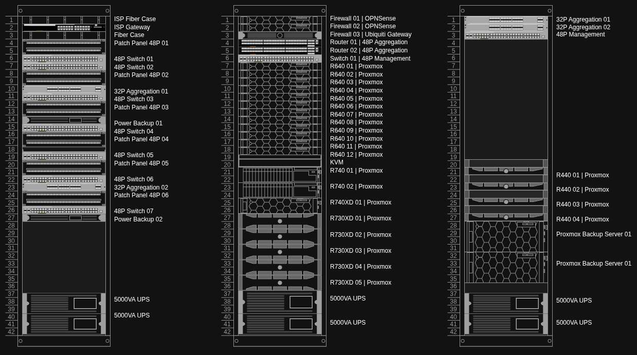Screen dimensions: 637x355
Task: Select the upper Proxmox Backup Server chassis
Action: click(506, 236)
